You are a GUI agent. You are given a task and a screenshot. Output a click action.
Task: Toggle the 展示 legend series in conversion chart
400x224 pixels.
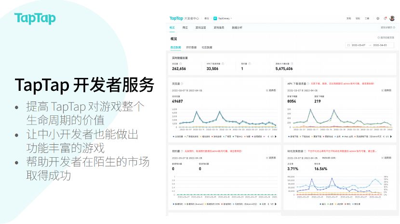[x=323, y=204]
